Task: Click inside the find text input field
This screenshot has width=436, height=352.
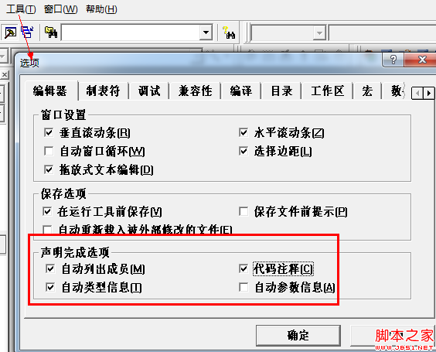Action: point(131,32)
